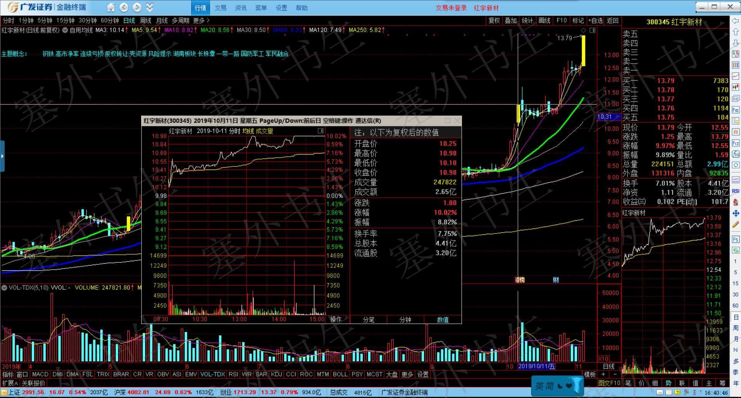Click sidebar four-way move arrows icon
741x398 pixels.
point(736,213)
